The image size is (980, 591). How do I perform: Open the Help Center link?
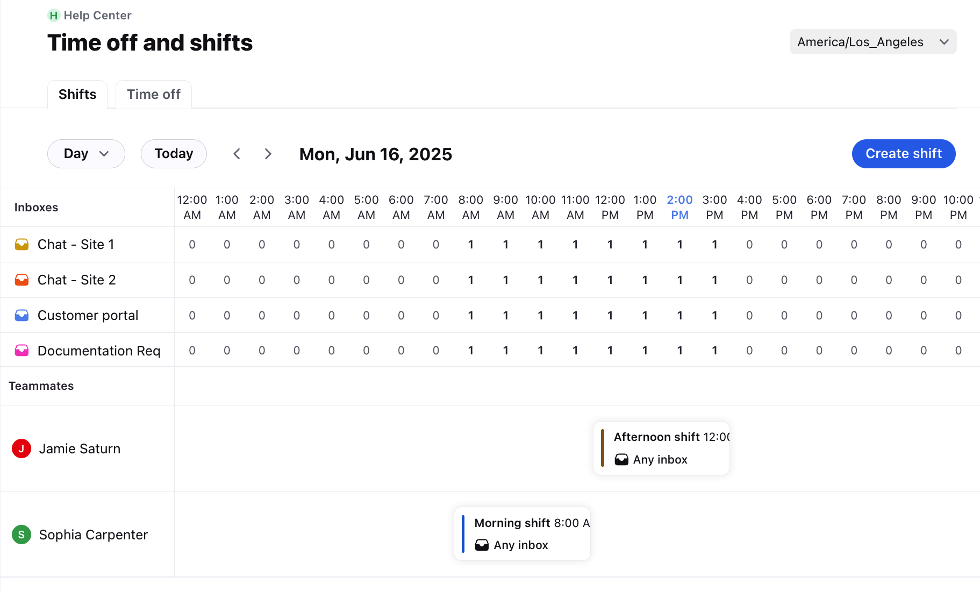tap(97, 16)
